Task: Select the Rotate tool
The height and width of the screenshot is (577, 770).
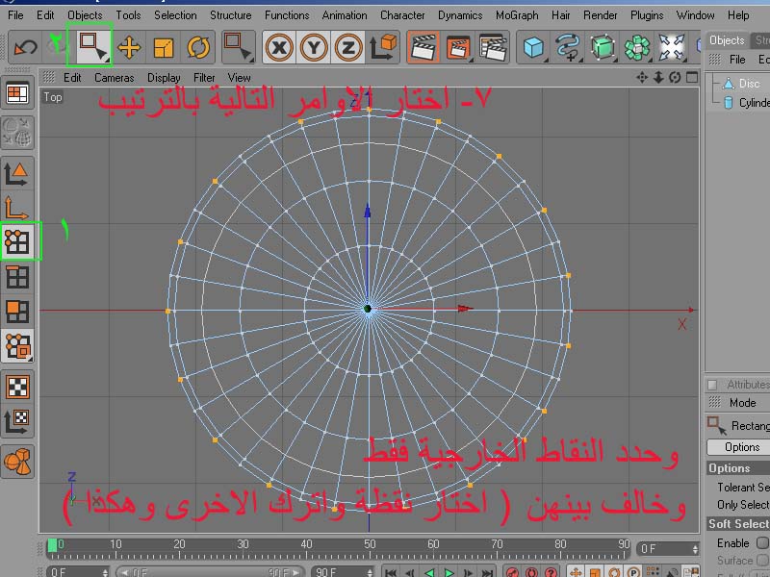Action: point(198,47)
